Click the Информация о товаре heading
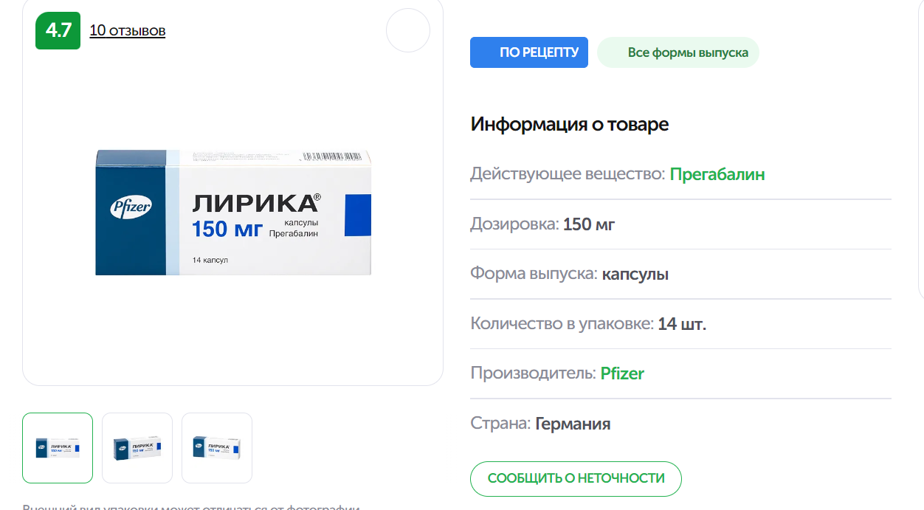924x510 pixels. [x=569, y=124]
